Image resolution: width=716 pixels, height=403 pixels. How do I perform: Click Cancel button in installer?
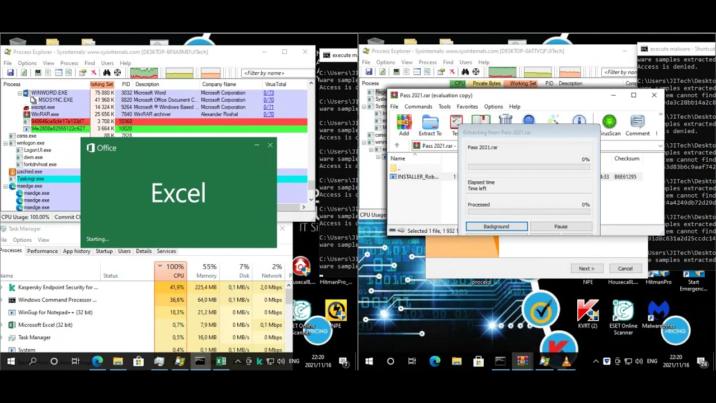[625, 269]
